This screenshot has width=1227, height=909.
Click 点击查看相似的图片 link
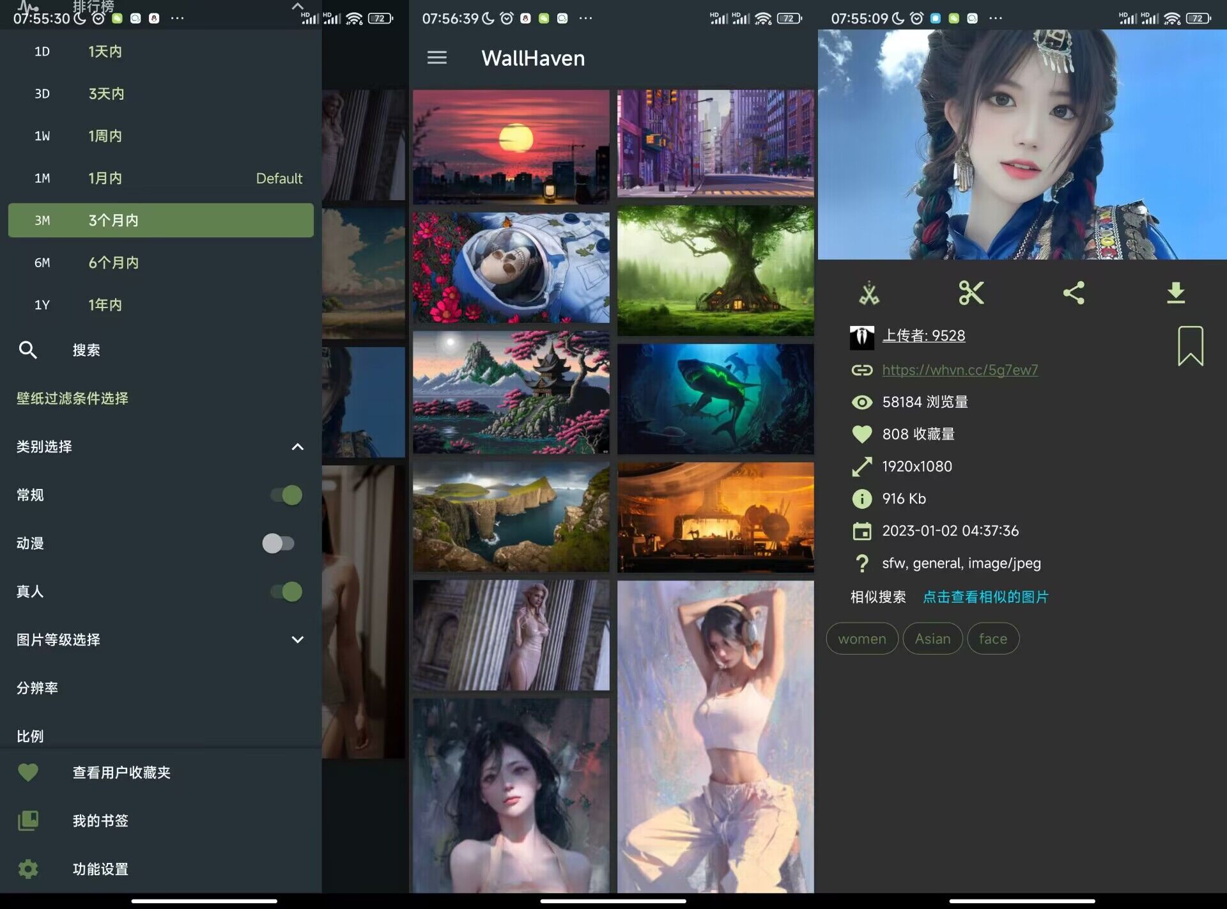tap(985, 596)
